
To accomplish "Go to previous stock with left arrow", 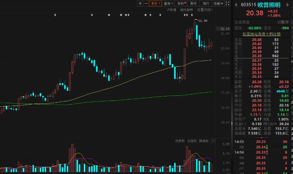I will (236, 5).
